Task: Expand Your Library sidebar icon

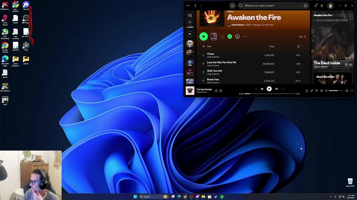Action: (x=190, y=16)
